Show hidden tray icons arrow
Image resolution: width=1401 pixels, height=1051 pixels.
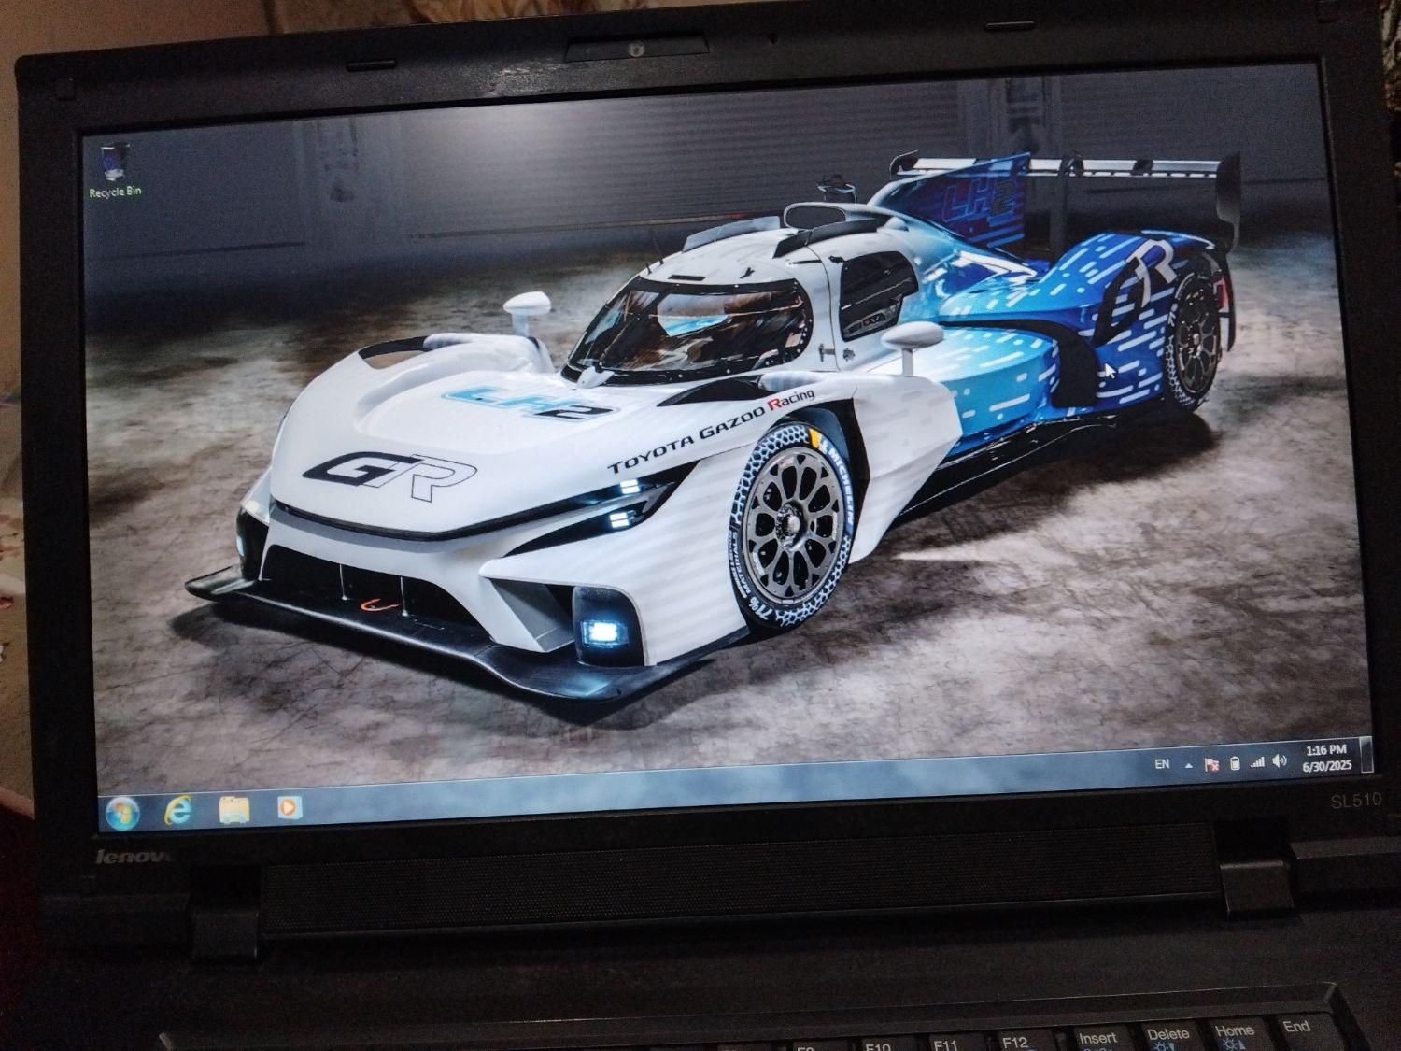click(x=1189, y=764)
